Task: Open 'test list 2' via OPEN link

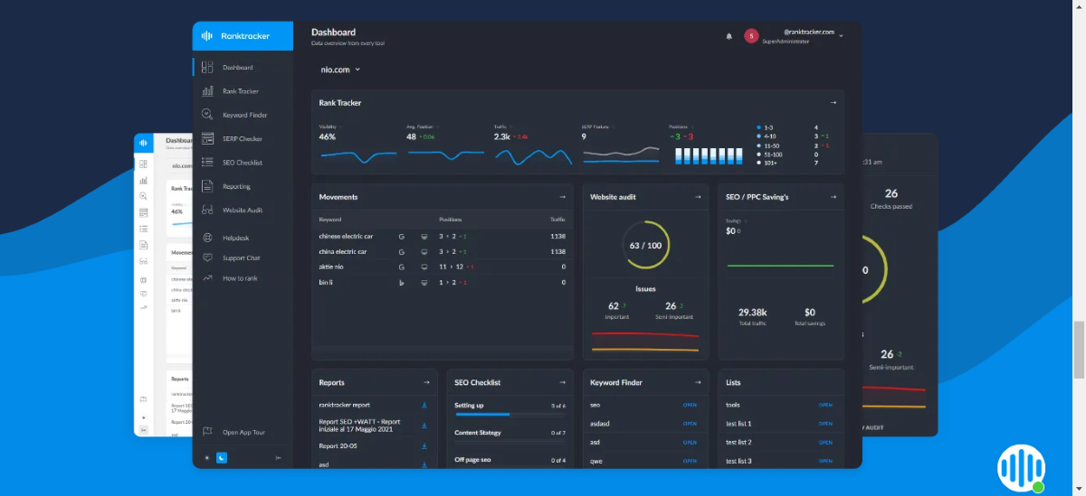Action: 825,443
